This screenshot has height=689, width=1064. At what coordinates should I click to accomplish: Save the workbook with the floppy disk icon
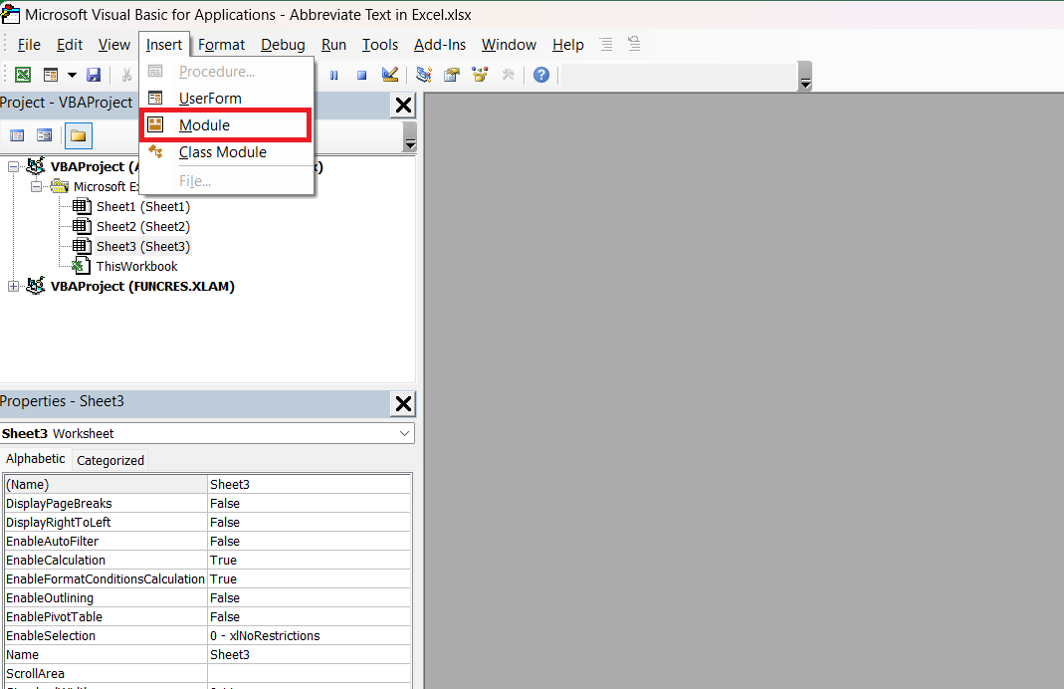[94, 75]
